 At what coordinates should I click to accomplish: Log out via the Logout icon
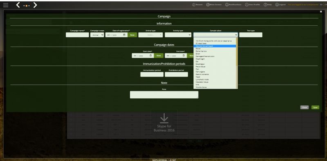point(280,5)
